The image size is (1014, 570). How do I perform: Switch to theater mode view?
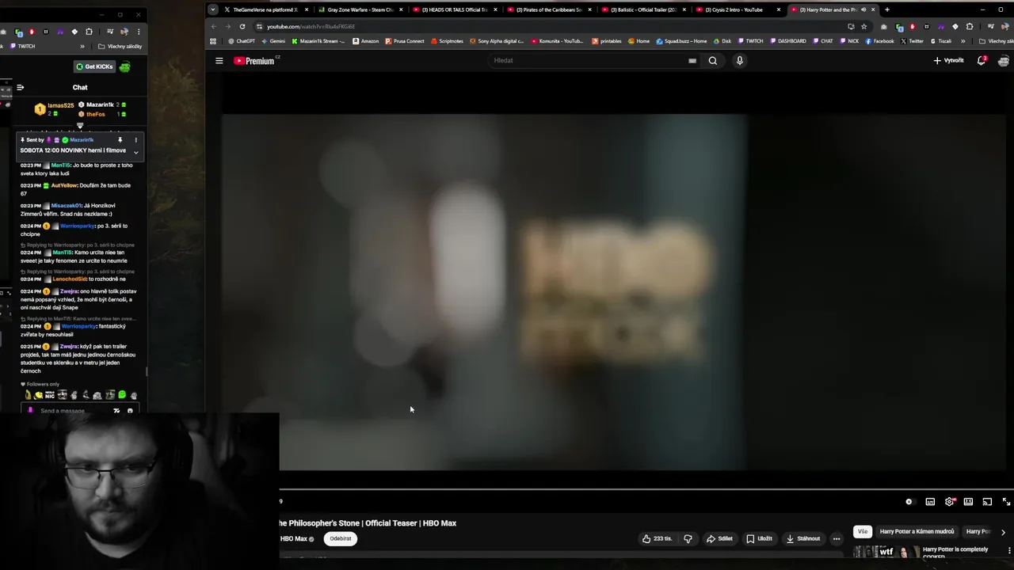[x=968, y=501]
